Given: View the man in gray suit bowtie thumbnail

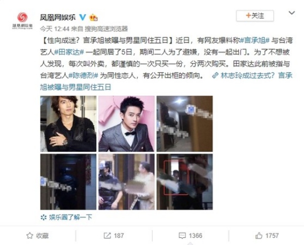Looking at the screenshot, I should click(x=126, y=124).
